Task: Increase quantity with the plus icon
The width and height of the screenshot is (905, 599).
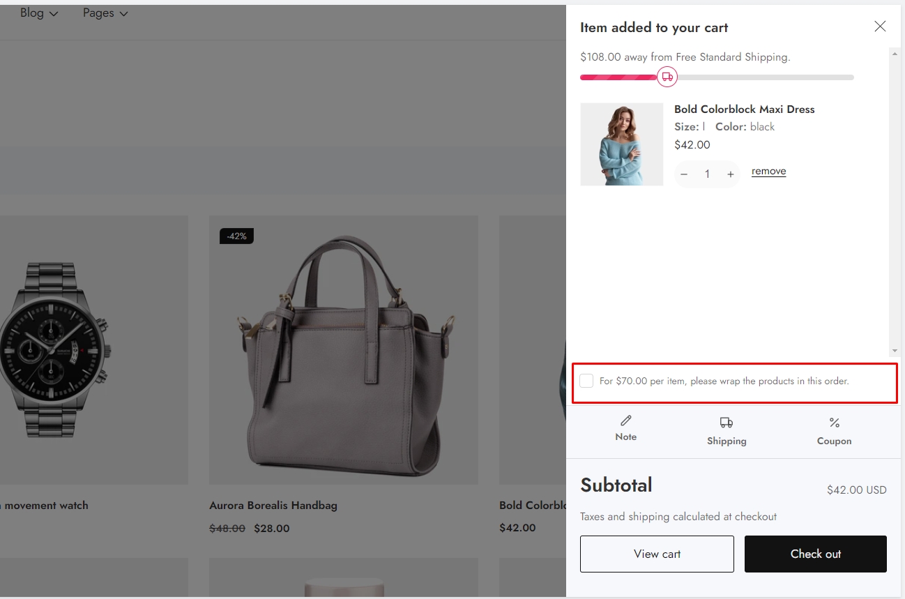Action: (x=730, y=174)
